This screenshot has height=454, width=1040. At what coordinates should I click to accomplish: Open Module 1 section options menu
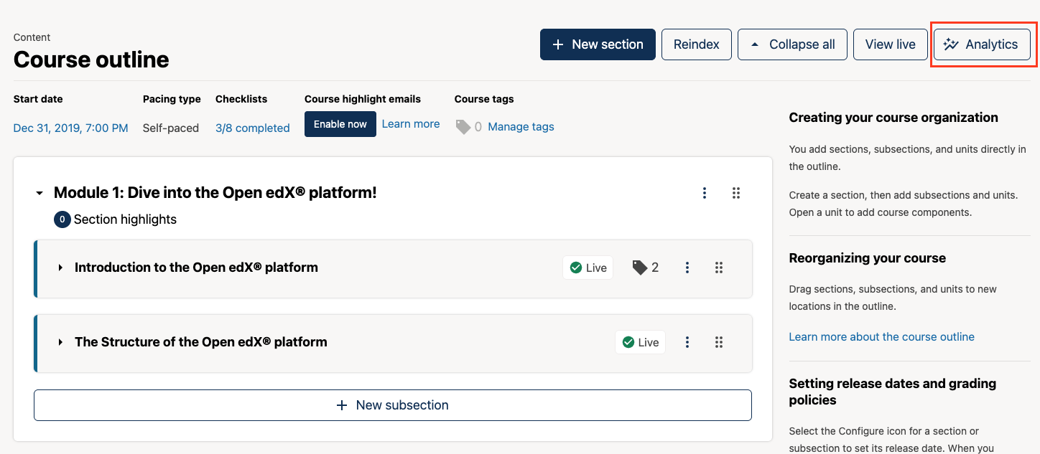(705, 192)
